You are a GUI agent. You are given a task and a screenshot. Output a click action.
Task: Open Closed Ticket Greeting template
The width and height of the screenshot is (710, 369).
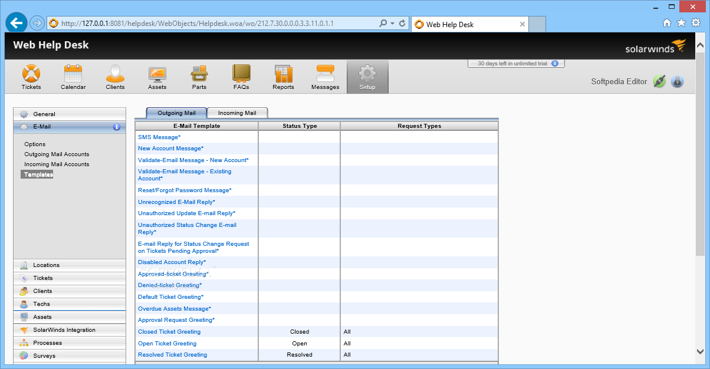click(169, 331)
